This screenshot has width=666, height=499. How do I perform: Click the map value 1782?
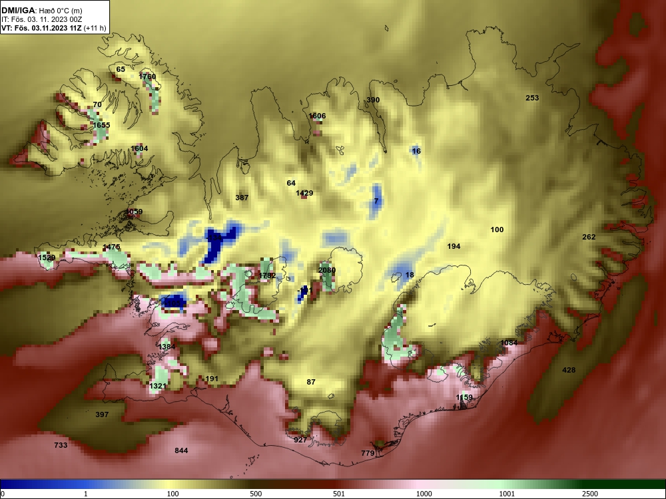tap(267, 276)
